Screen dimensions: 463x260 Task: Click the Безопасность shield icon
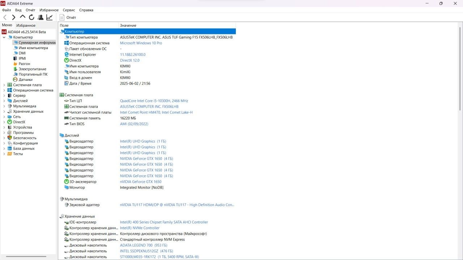tap(10, 138)
